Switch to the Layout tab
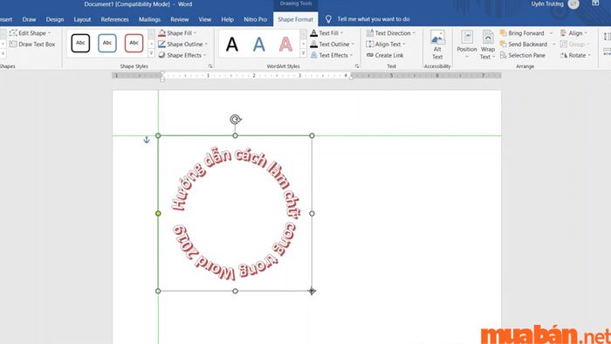Image resolution: width=611 pixels, height=344 pixels. click(82, 19)
